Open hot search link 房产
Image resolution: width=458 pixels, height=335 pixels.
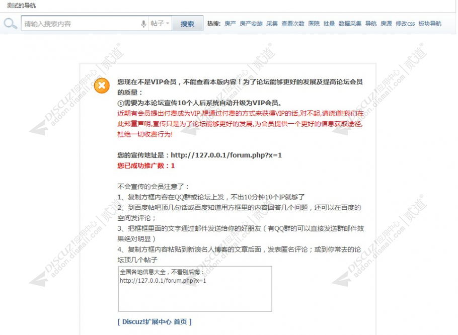(x=230, y=24)
